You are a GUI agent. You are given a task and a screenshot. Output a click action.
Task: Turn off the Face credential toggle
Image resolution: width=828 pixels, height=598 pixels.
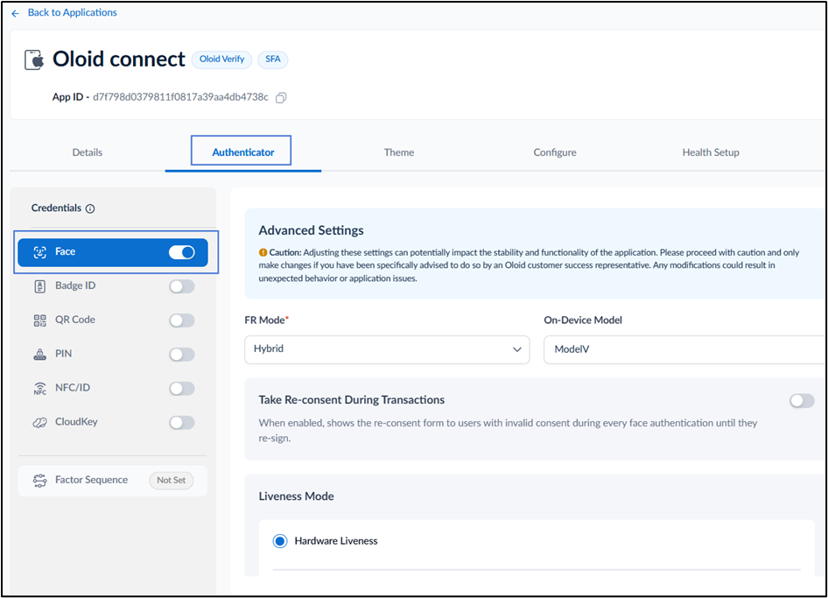pyautogui.click(x=182, y=252)
